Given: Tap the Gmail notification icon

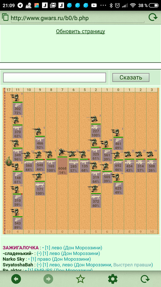Looking at the screenshot, I should (53, 5).
